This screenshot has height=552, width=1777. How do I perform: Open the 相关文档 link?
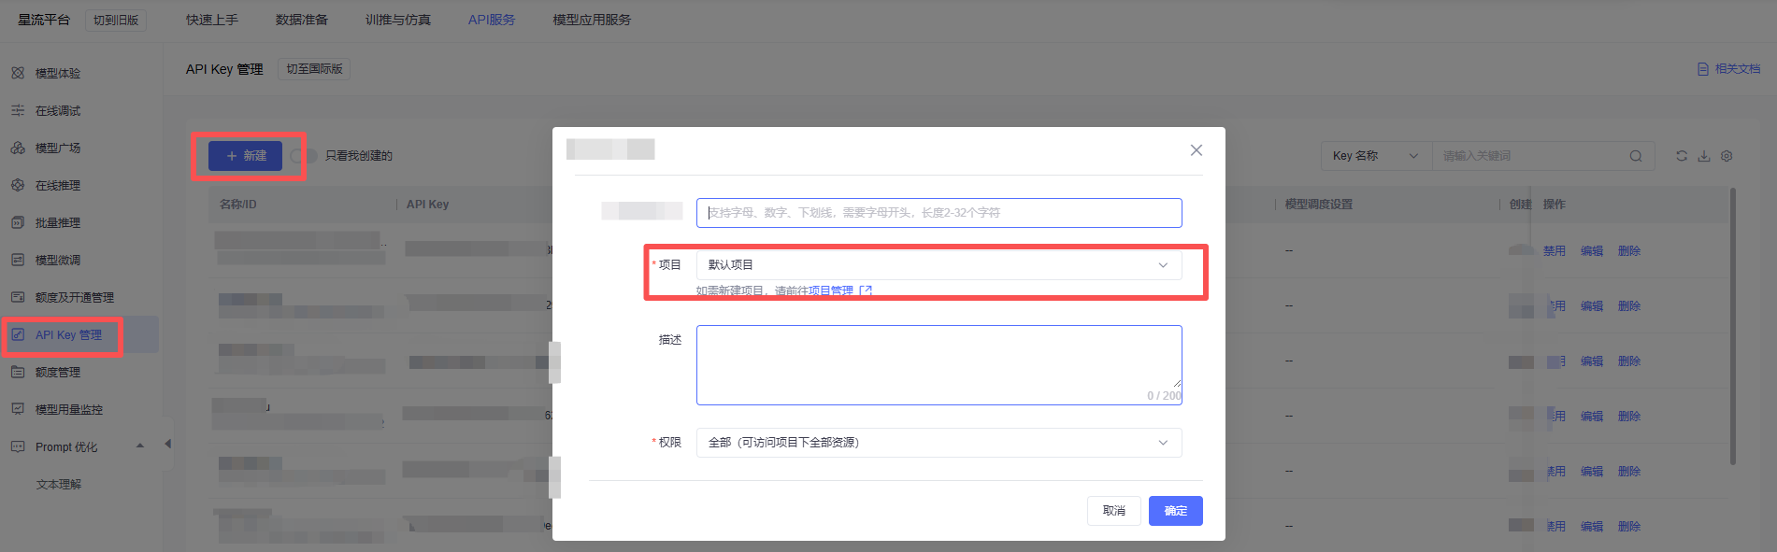[x=1728, y=69]
